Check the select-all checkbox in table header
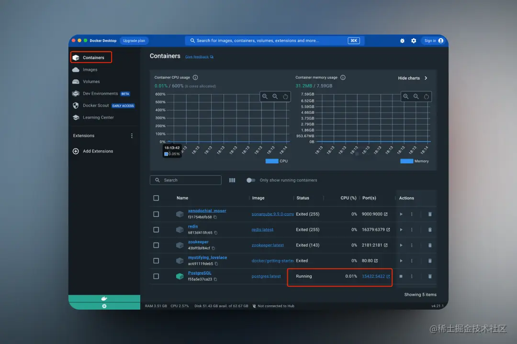517x344 pixels. [156, 198]
